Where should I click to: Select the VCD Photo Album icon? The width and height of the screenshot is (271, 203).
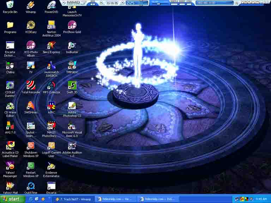[x=31, y=49]
